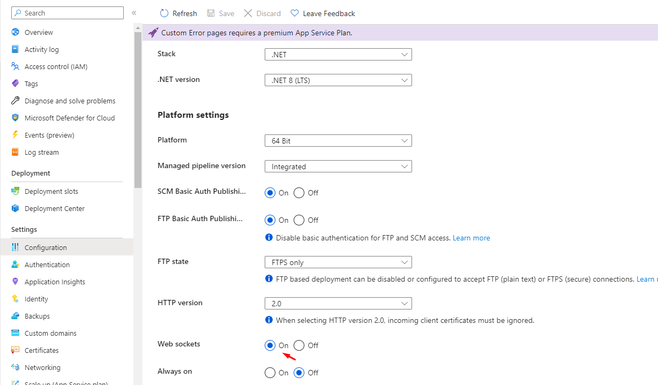The image size is (658, 385).
Task: Open Backups menu item
Action: coord(66,316)
